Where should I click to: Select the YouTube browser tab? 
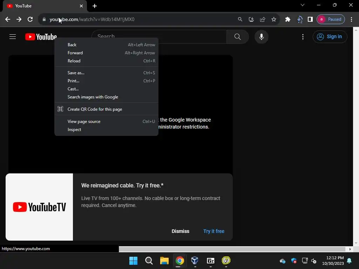pyautogui.click(x=45, y=6)
